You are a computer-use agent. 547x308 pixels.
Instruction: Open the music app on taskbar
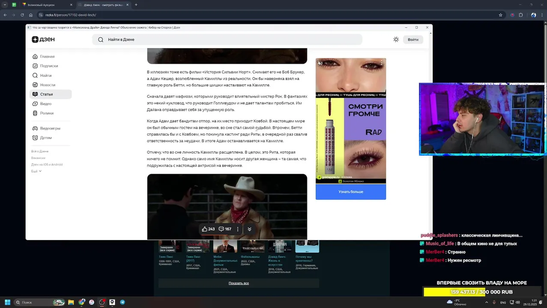click(92, 302)
